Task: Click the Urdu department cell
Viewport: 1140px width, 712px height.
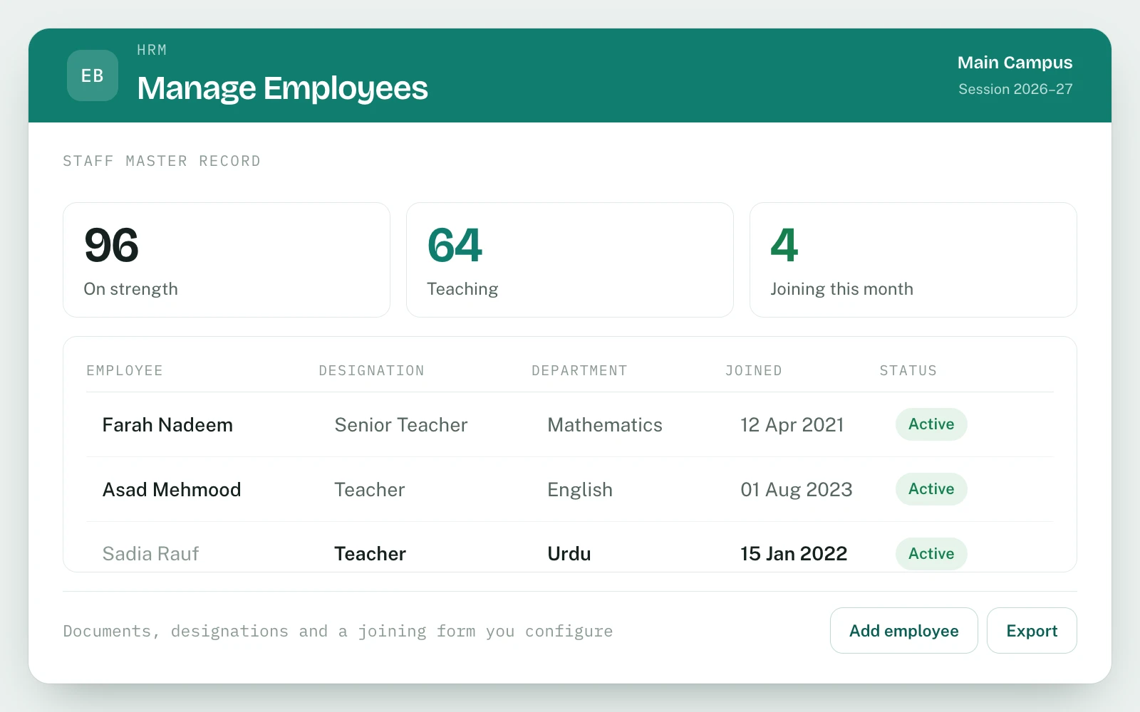Action: pos(569,554)
